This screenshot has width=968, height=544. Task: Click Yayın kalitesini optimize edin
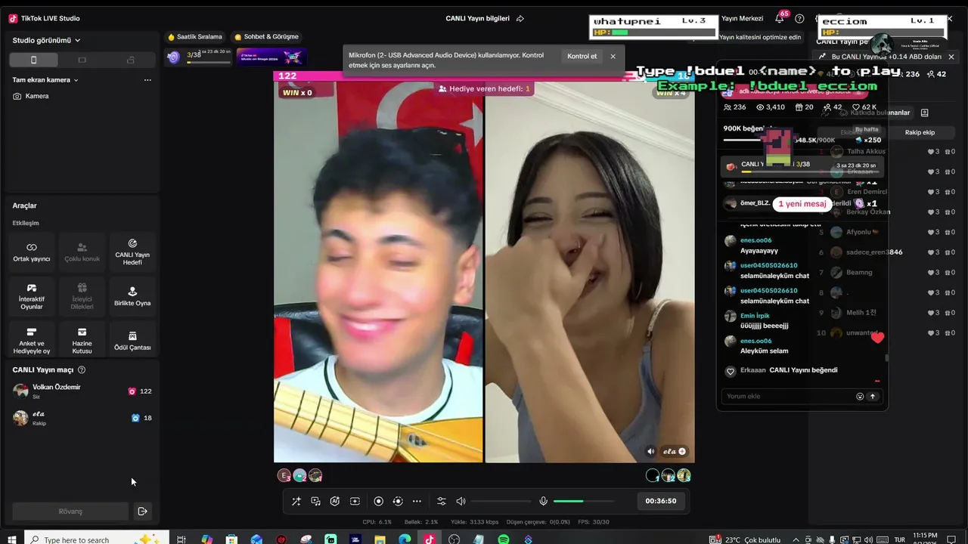(759, 37)
